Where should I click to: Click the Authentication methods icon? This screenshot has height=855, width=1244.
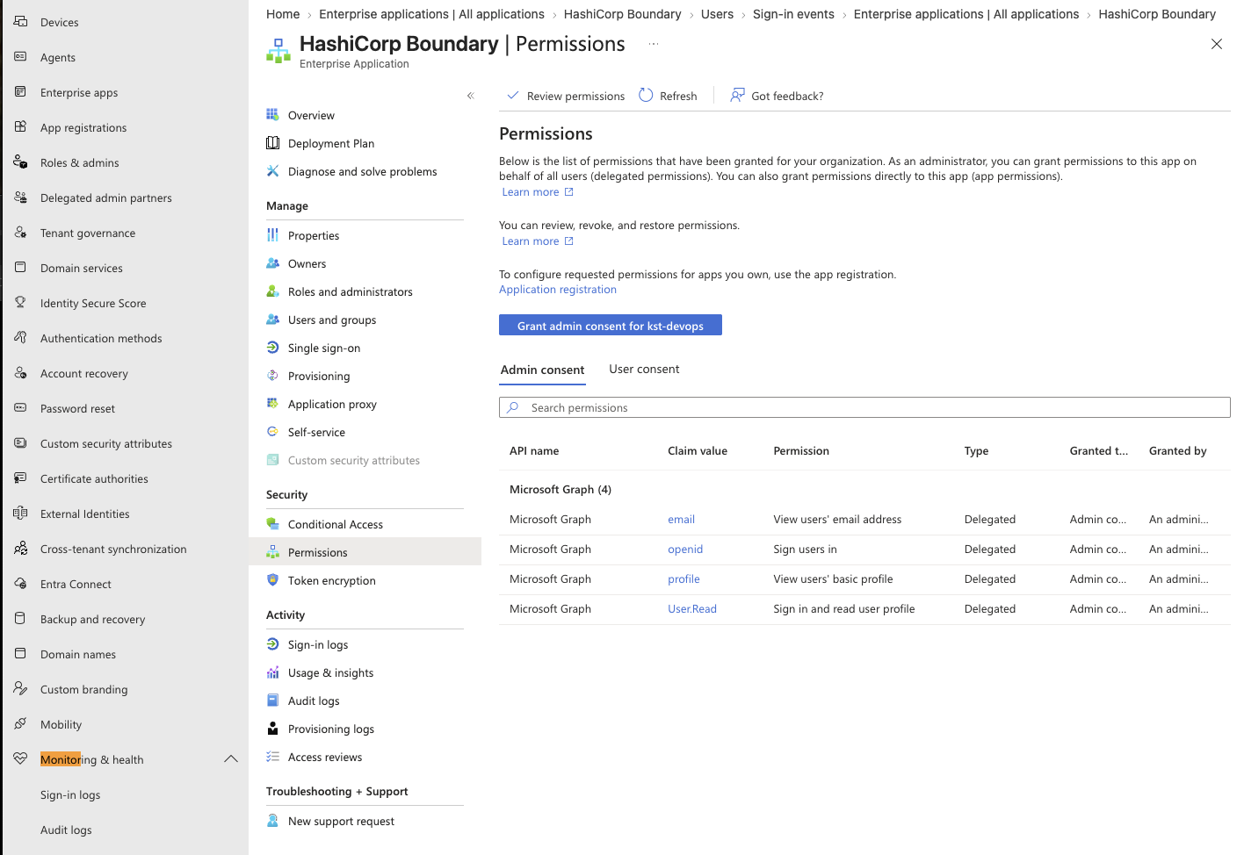point(20,337)
